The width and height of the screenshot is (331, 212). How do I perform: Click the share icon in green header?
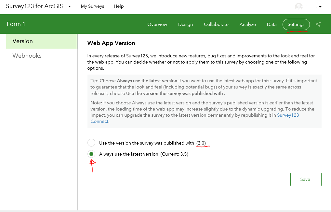tap(318, 24)
